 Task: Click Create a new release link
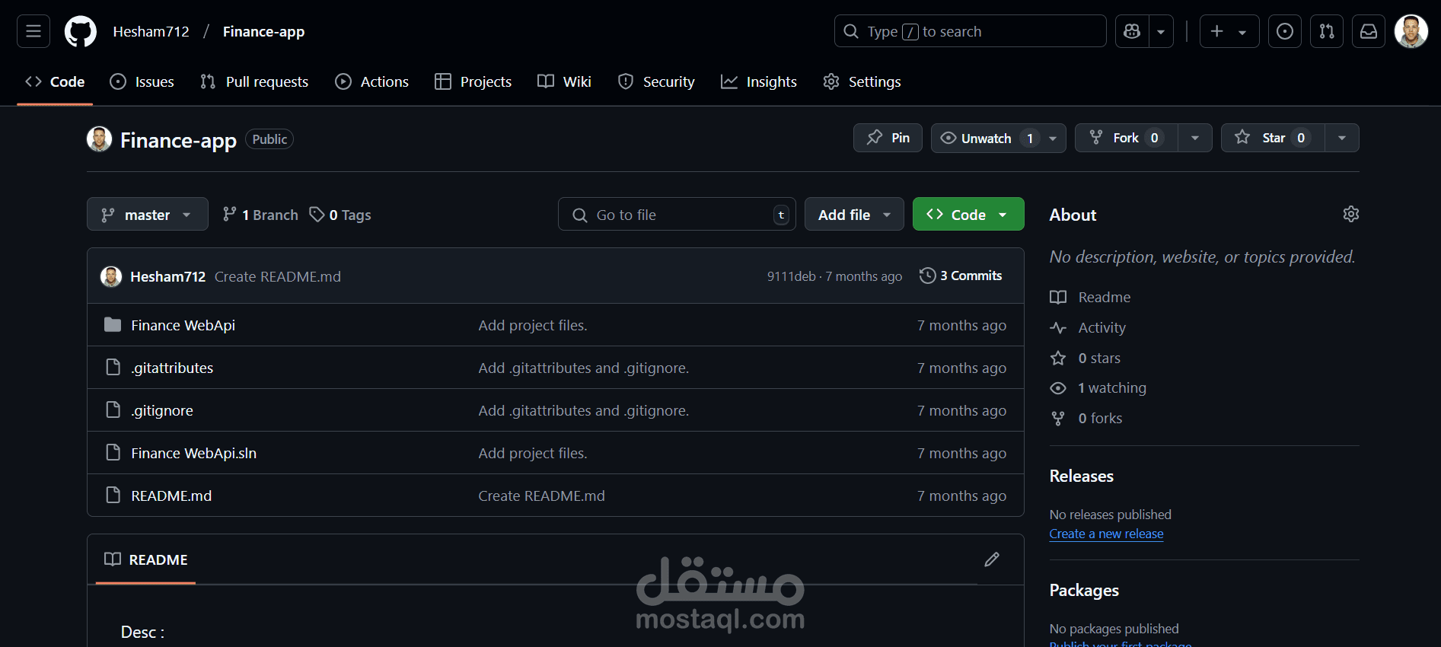pos(1106,534)
